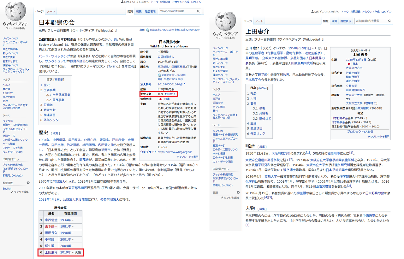The height and width of the screenshot is (259, 404).
Task: Click 特別ページ in 上田恵介 page sidebar
Action: click(220, 146)
